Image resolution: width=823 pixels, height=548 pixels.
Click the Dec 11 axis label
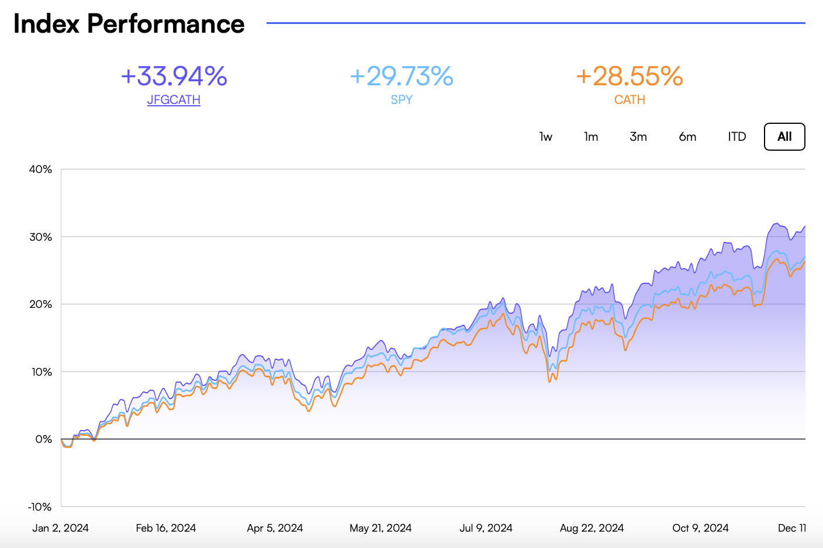[791, 528]
